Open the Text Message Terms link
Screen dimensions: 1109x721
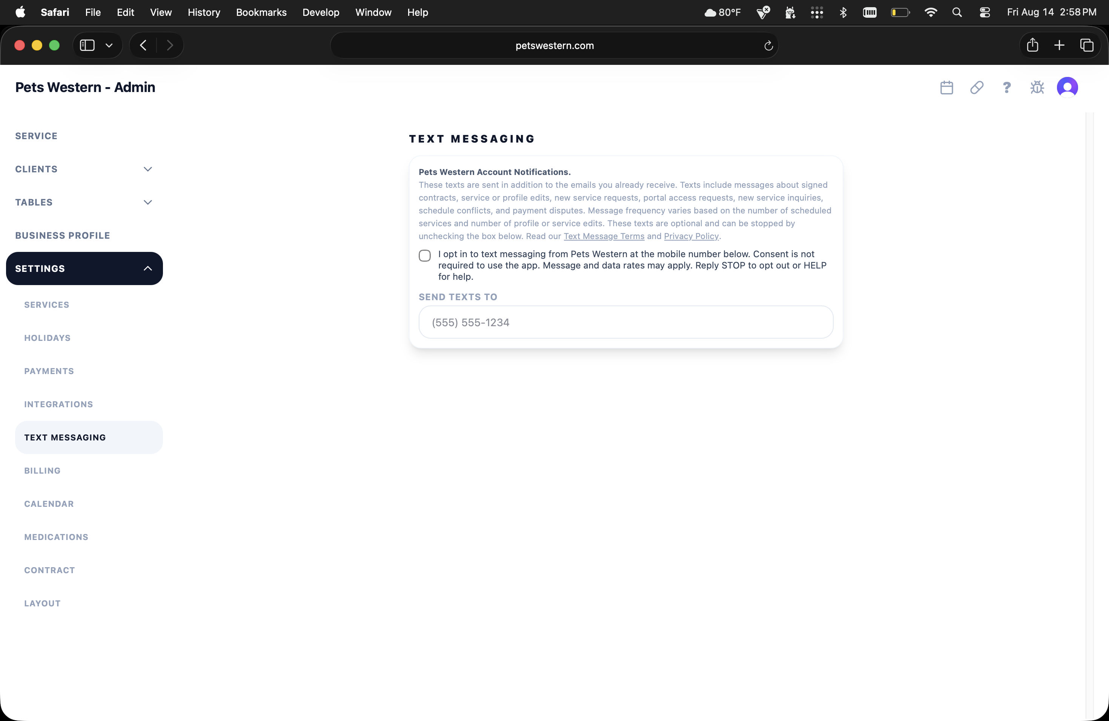pyautogui.click(x=604, y=236)
